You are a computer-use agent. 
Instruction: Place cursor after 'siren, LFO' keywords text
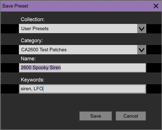[x=43, y=89]
